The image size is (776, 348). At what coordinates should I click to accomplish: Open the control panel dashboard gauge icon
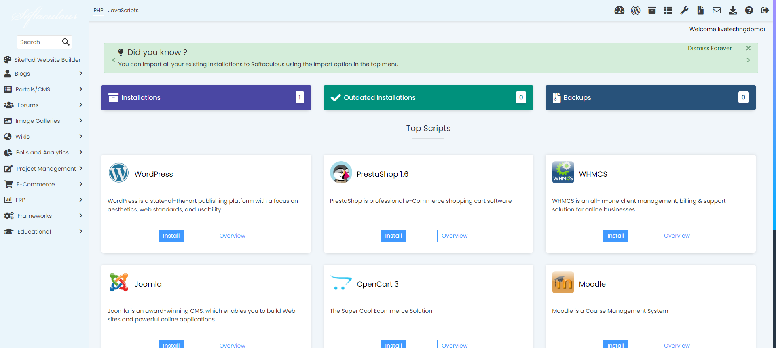[619, 11]
